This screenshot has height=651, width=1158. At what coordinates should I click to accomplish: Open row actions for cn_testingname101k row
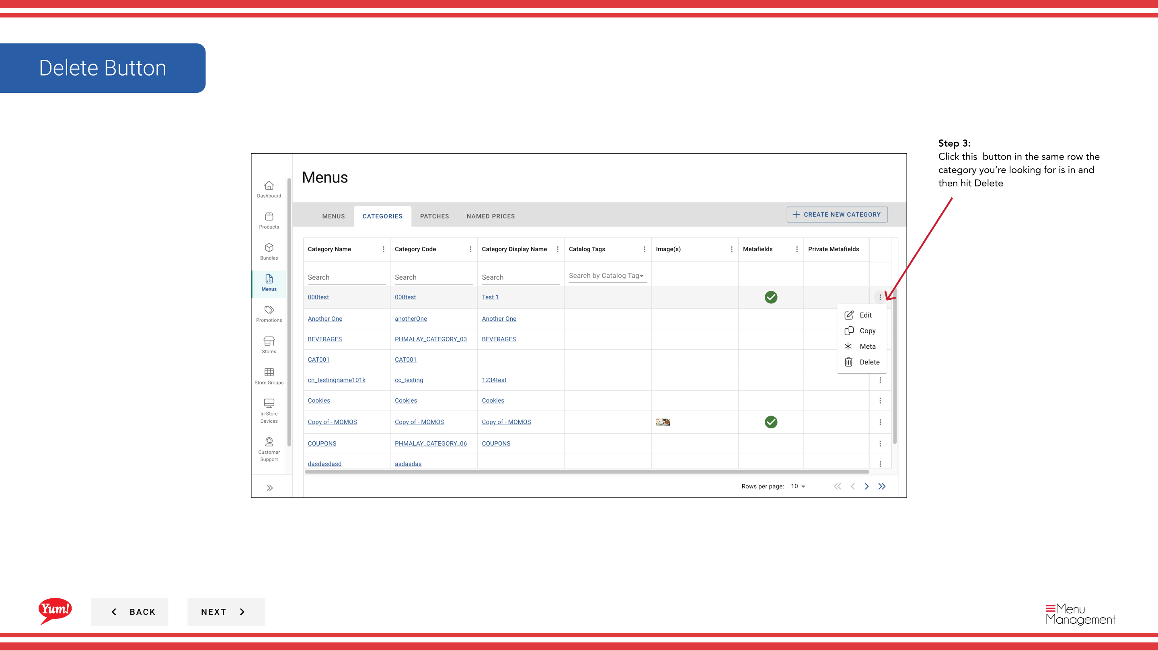tap(880, 380)
